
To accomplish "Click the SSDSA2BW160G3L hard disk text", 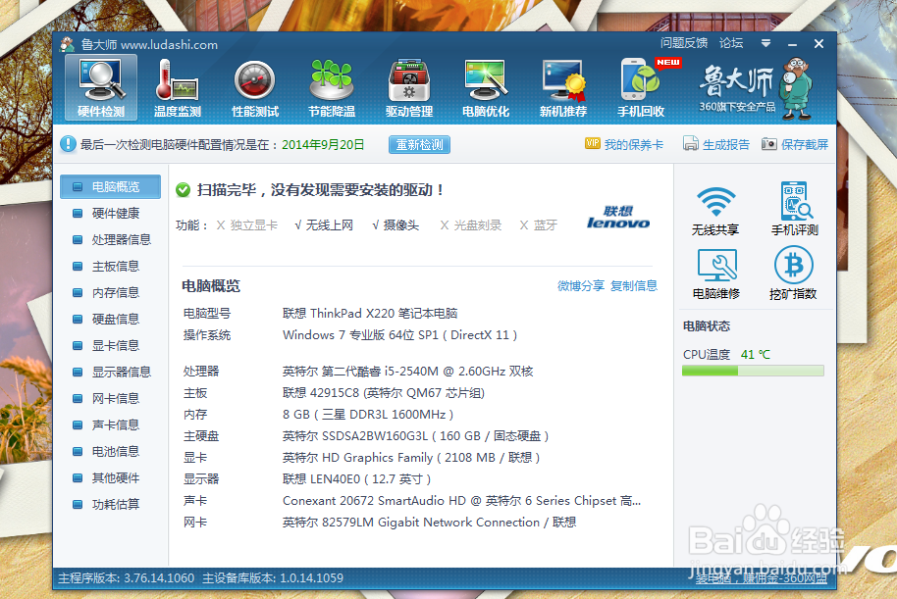I will pyautogui.click(x=416, y=436).
